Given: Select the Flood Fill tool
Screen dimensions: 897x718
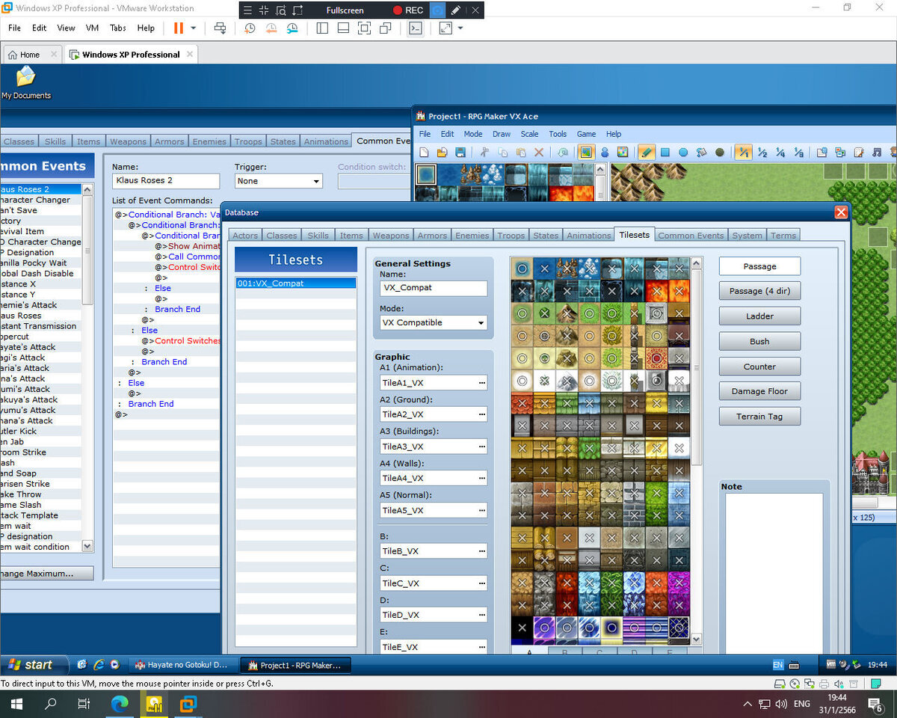Looking at the screenshot, I should tap(701, 152).
